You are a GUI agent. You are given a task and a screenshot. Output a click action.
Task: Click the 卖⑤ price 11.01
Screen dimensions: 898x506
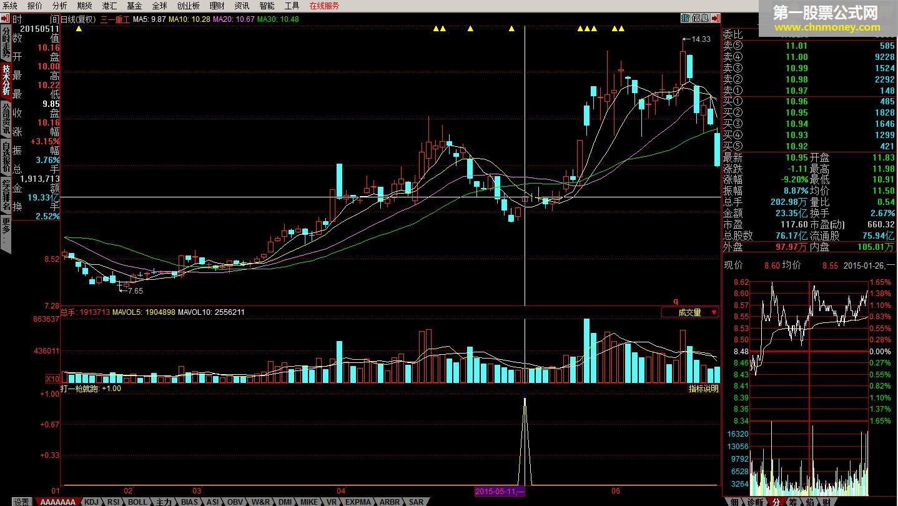(796, 46)
